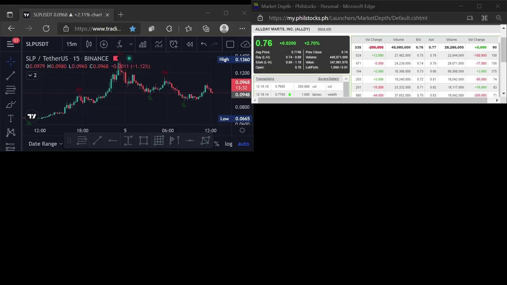Pick Fib retracement in floating favorites toolbar

(x=82, y=141)
